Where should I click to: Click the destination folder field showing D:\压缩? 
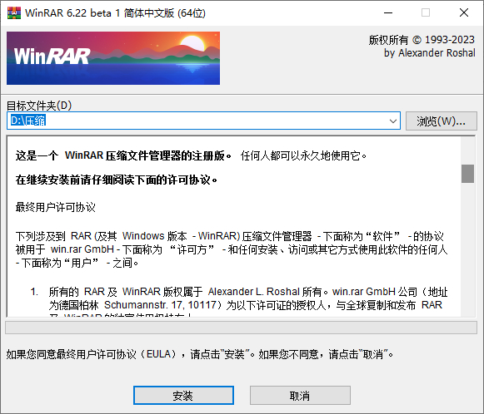(203, 121)
